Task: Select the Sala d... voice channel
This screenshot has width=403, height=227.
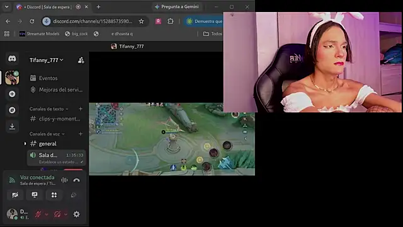Action: tap(57, 158)
